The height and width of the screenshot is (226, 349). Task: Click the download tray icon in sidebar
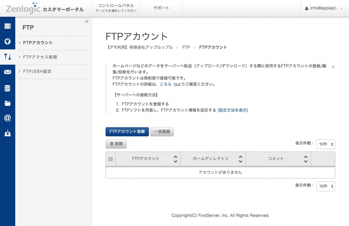7,133
